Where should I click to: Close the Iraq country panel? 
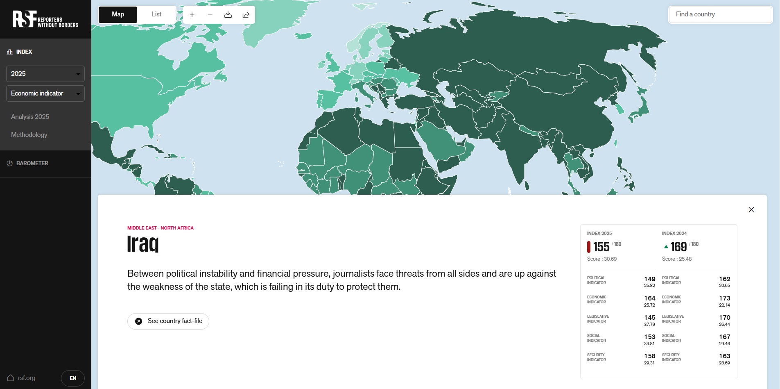(x=751, y=210)
